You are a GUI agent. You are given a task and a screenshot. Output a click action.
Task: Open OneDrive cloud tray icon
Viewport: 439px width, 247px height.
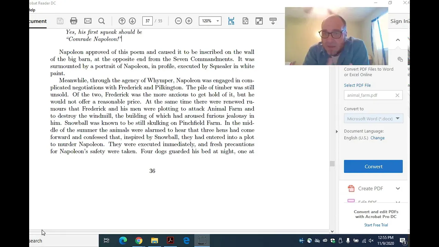[317, 241]
